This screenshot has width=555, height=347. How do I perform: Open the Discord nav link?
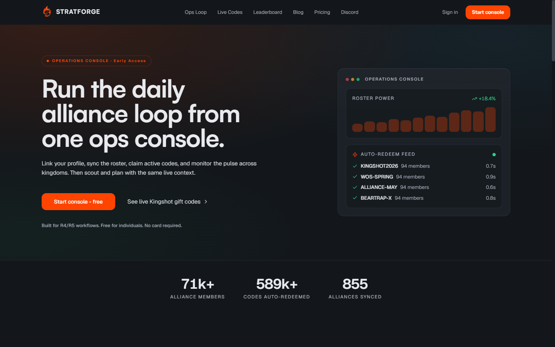[350, 12]
